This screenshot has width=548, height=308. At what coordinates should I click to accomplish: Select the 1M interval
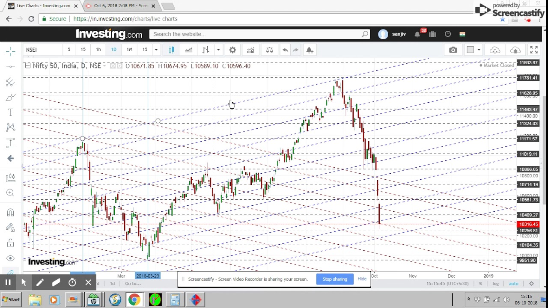pyautogui.click(x=129, y=50)
